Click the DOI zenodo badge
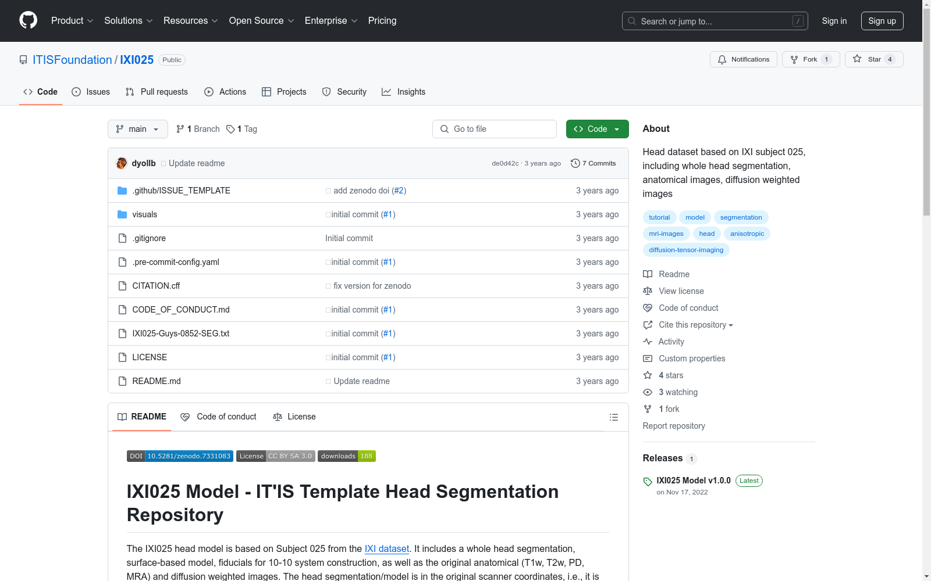Screen dimensions: 931x581 coord(180,456)
